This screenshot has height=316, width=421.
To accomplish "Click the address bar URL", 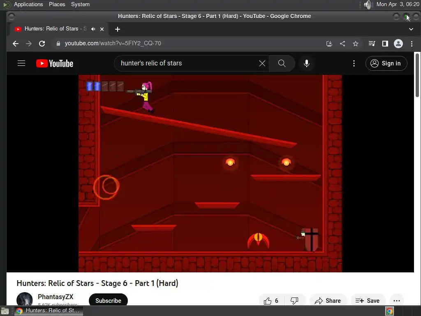I will (113, 43).
